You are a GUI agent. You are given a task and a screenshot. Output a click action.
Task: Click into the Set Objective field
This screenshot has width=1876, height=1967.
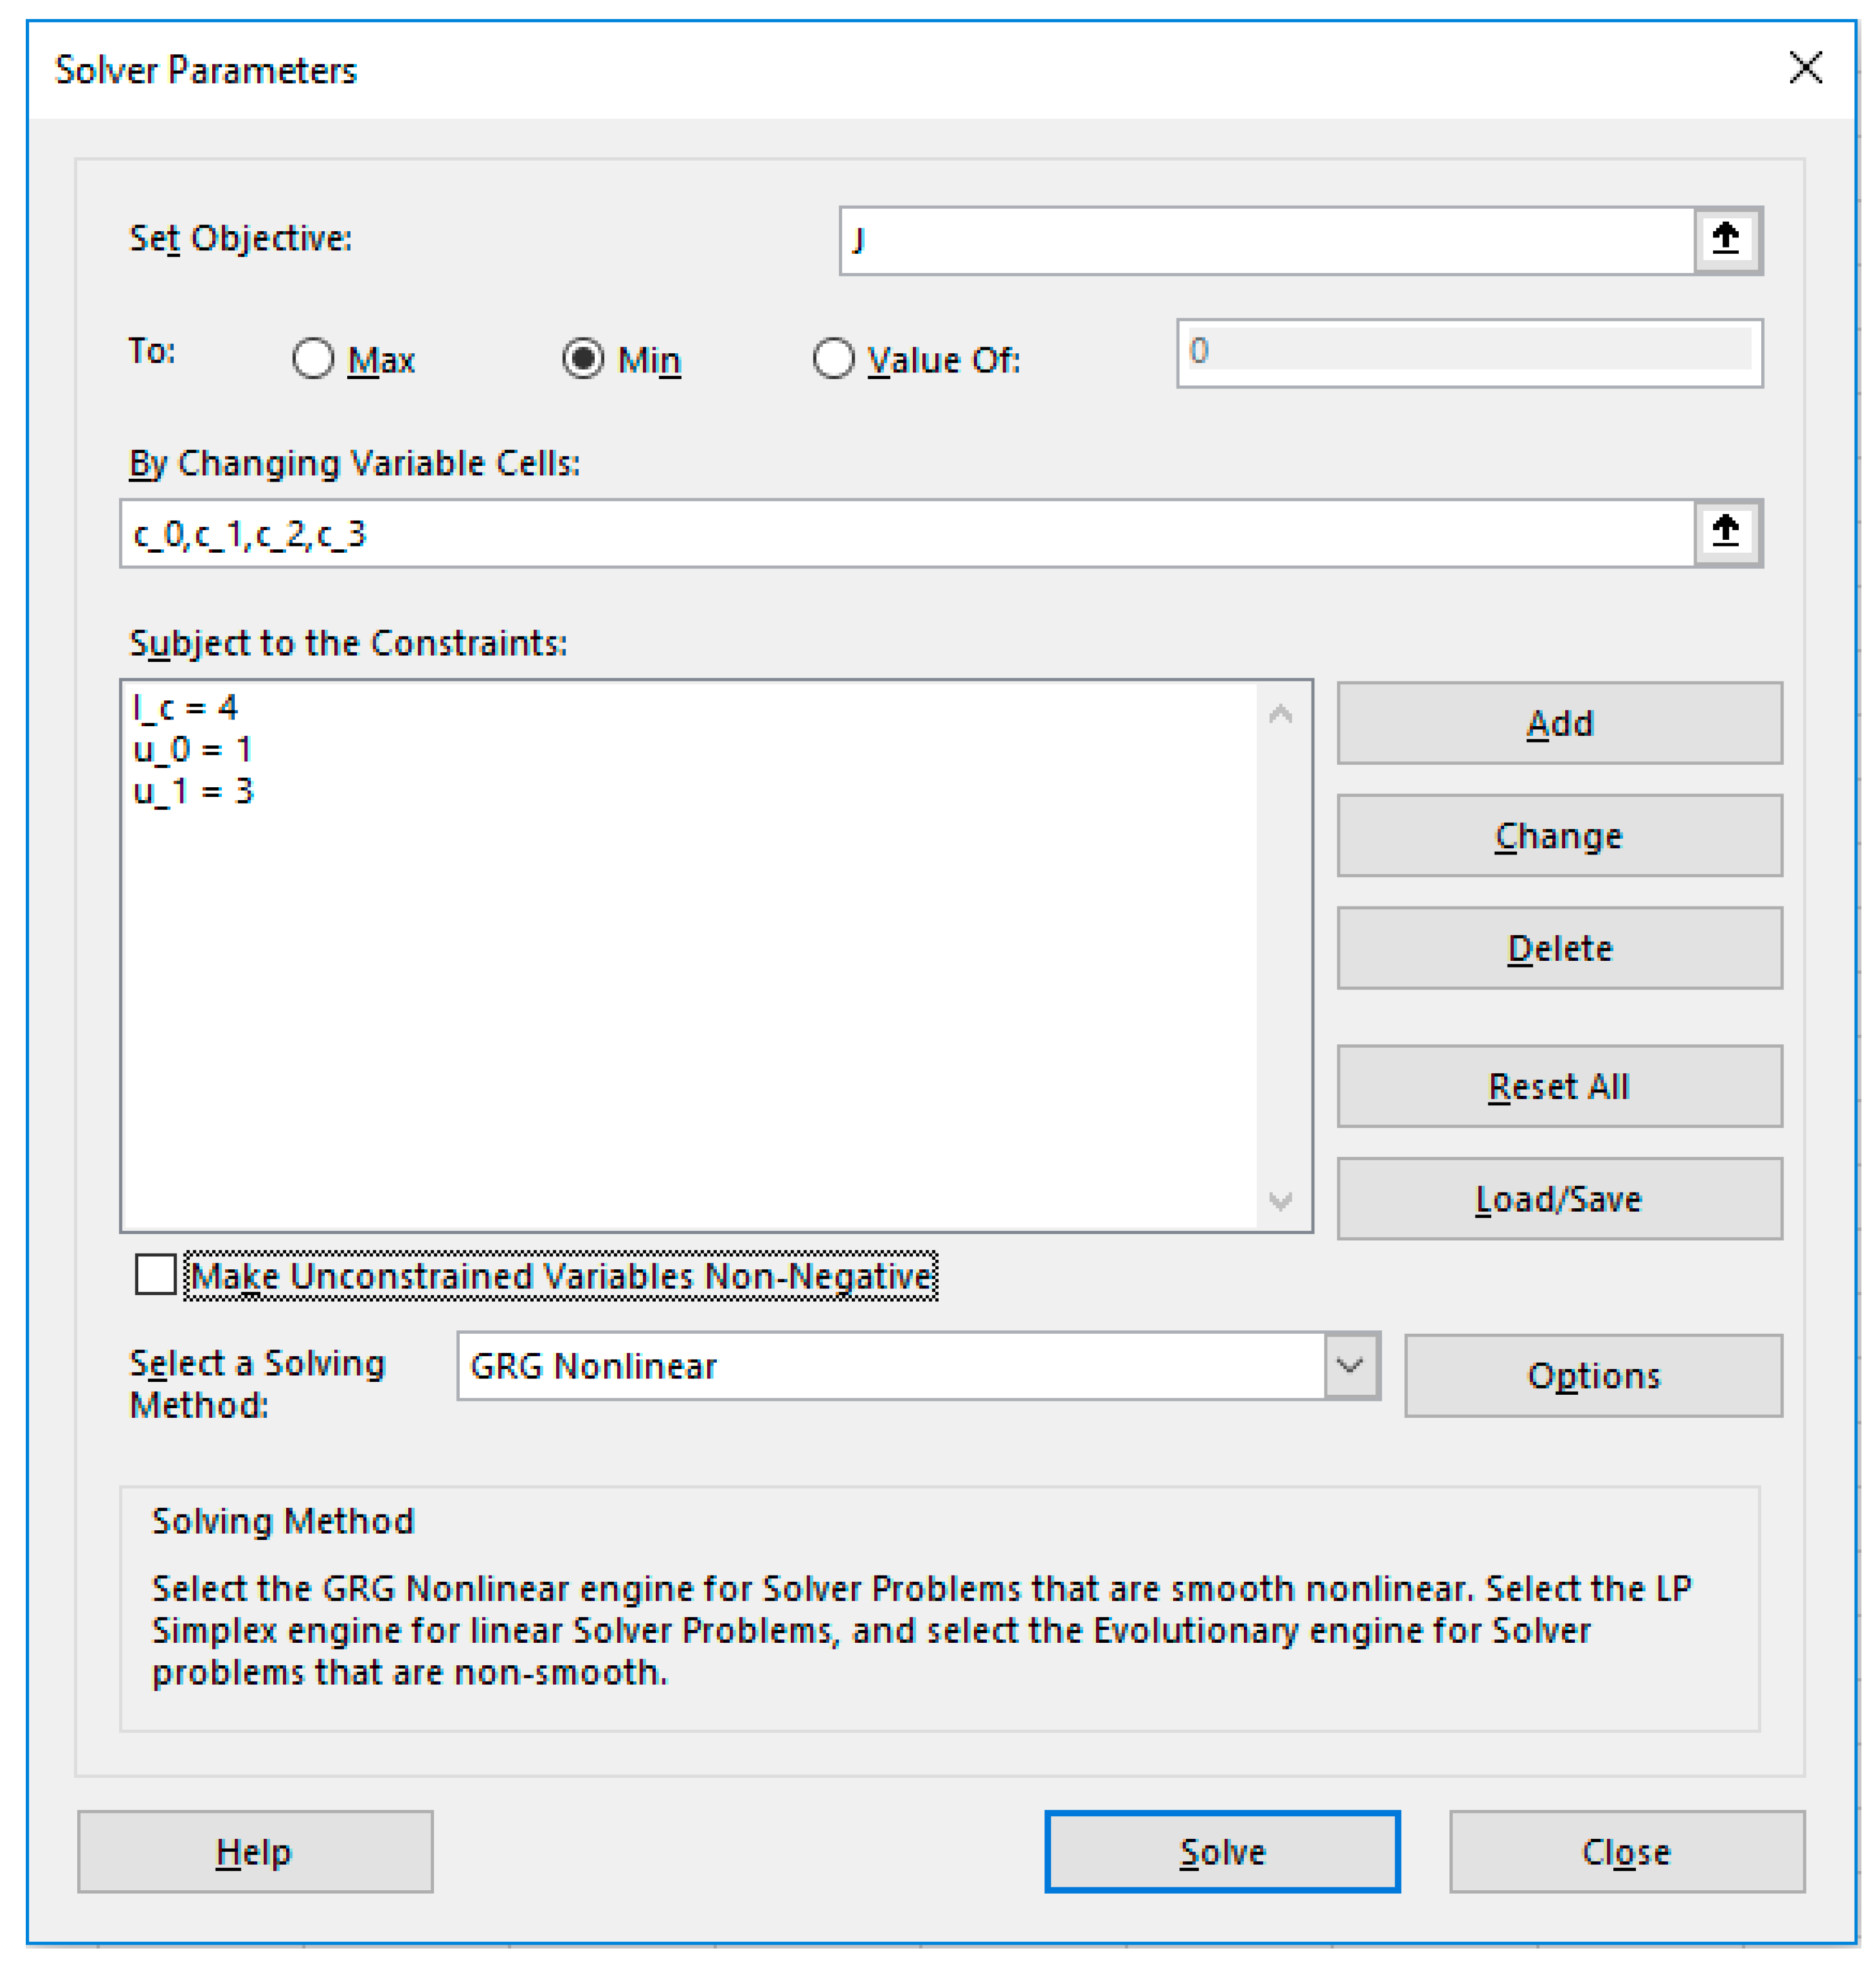1266,240
